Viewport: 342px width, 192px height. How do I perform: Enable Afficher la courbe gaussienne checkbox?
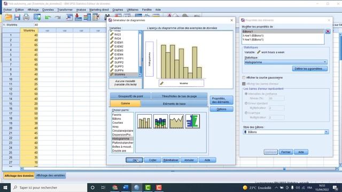click(x=244, y=78)
